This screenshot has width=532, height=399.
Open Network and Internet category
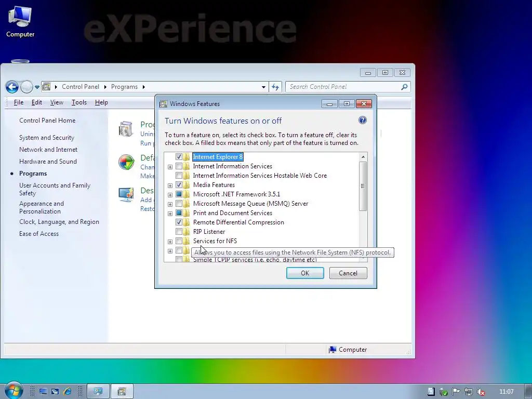pyautogui.click(x=48, y=150)
